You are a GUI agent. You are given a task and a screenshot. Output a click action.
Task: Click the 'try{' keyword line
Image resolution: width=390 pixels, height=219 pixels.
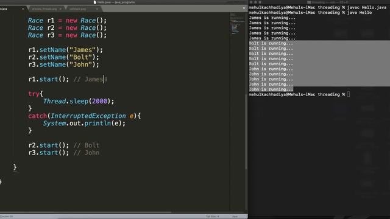35,94
